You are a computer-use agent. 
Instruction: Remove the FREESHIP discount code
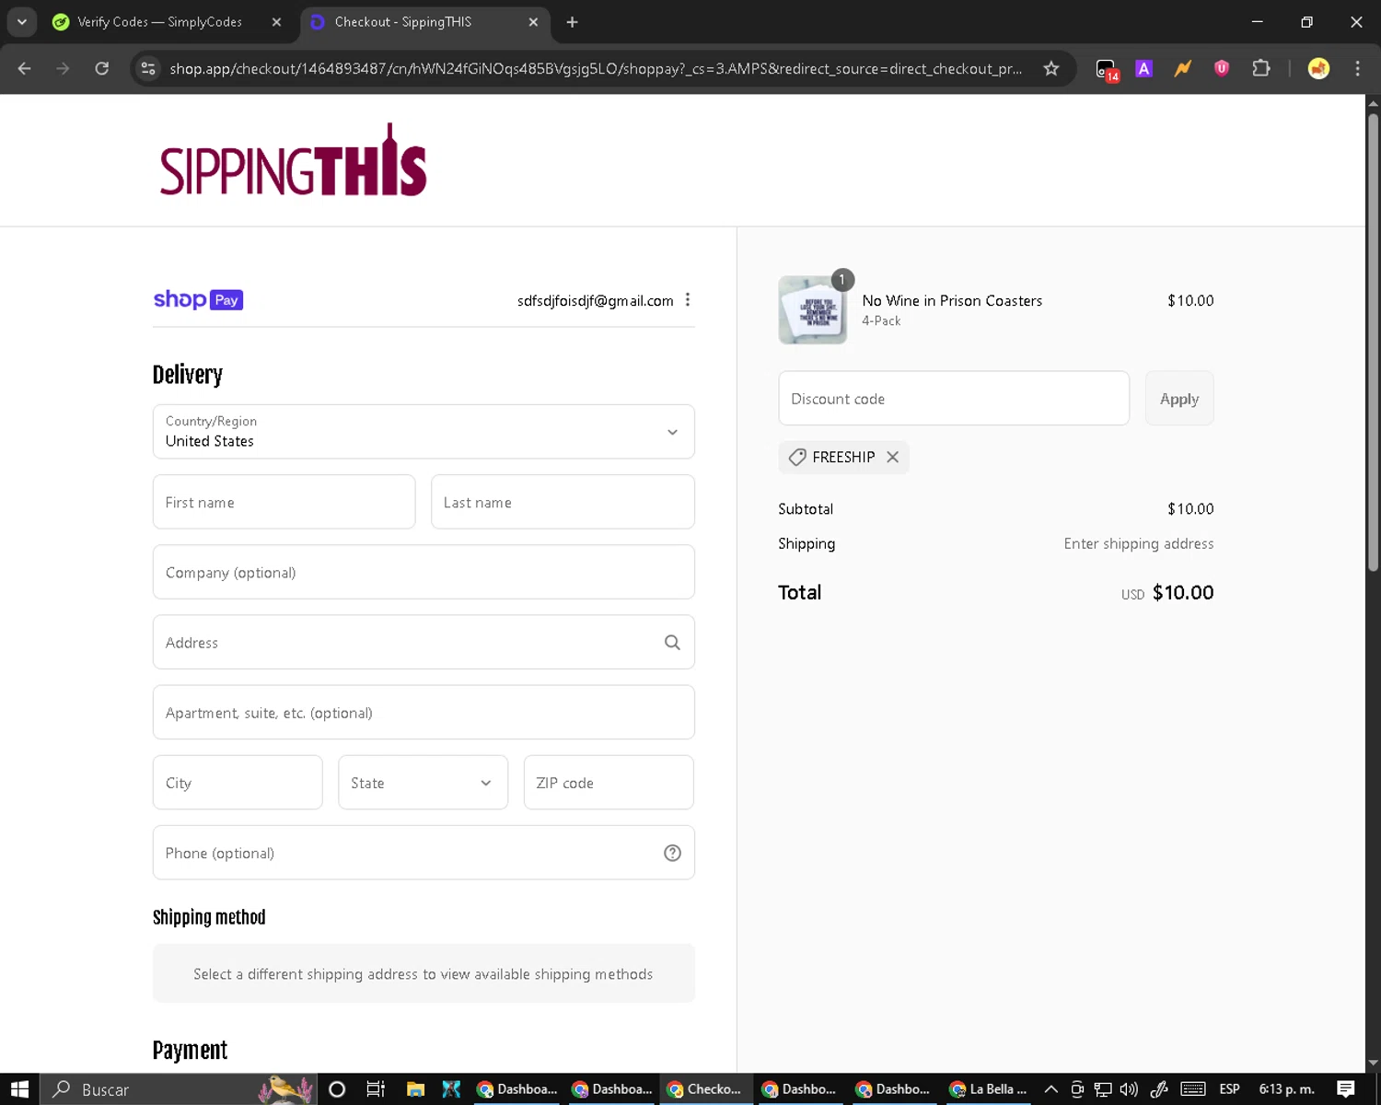(892, 457)
